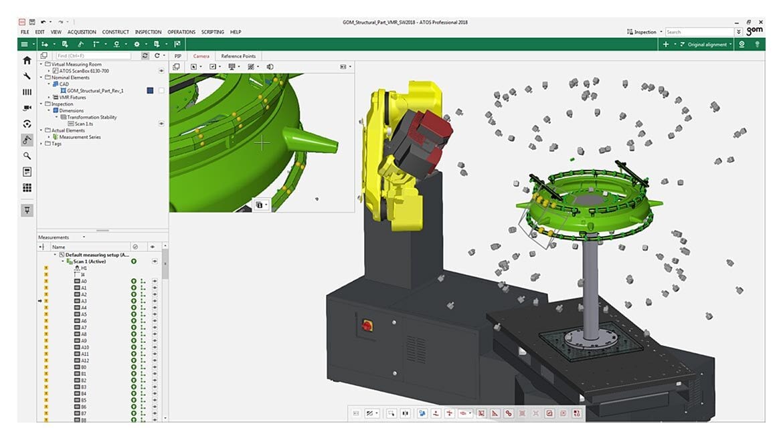This screenshot has width=783, height=440.
Task: Open the wrench setup workspace icon
Action: point(27,76)
